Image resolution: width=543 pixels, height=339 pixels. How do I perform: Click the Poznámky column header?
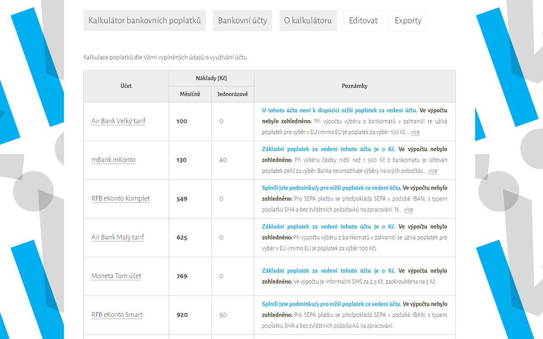[355, 86]
